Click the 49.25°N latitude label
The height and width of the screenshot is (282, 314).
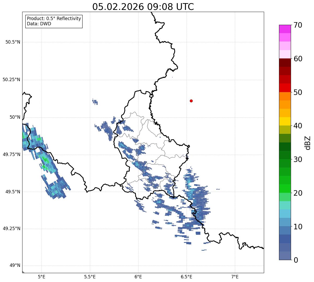11,229
